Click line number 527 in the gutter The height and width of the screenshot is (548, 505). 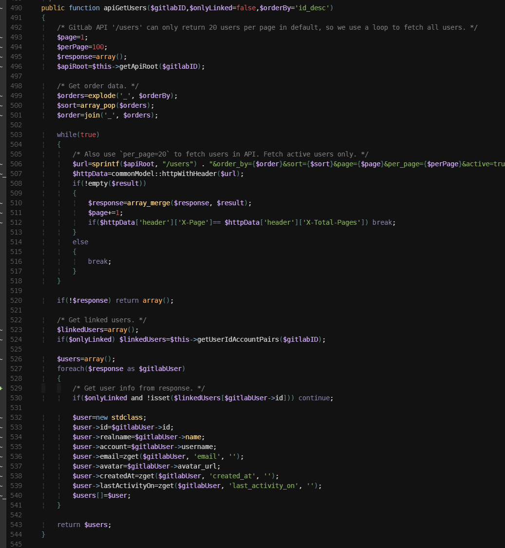click(16, 369)
